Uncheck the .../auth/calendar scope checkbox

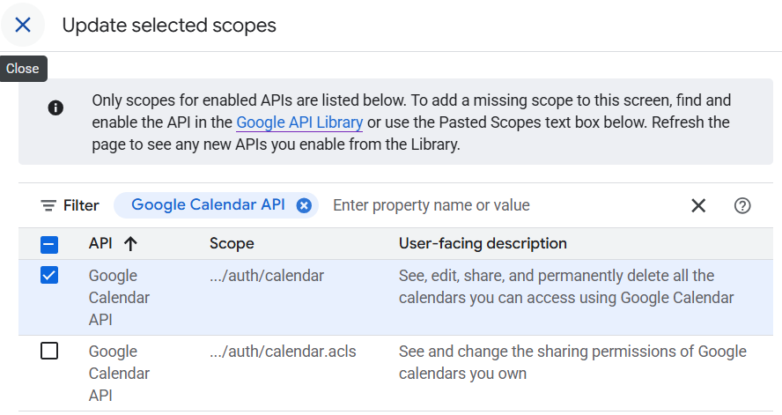pos(49,276)
